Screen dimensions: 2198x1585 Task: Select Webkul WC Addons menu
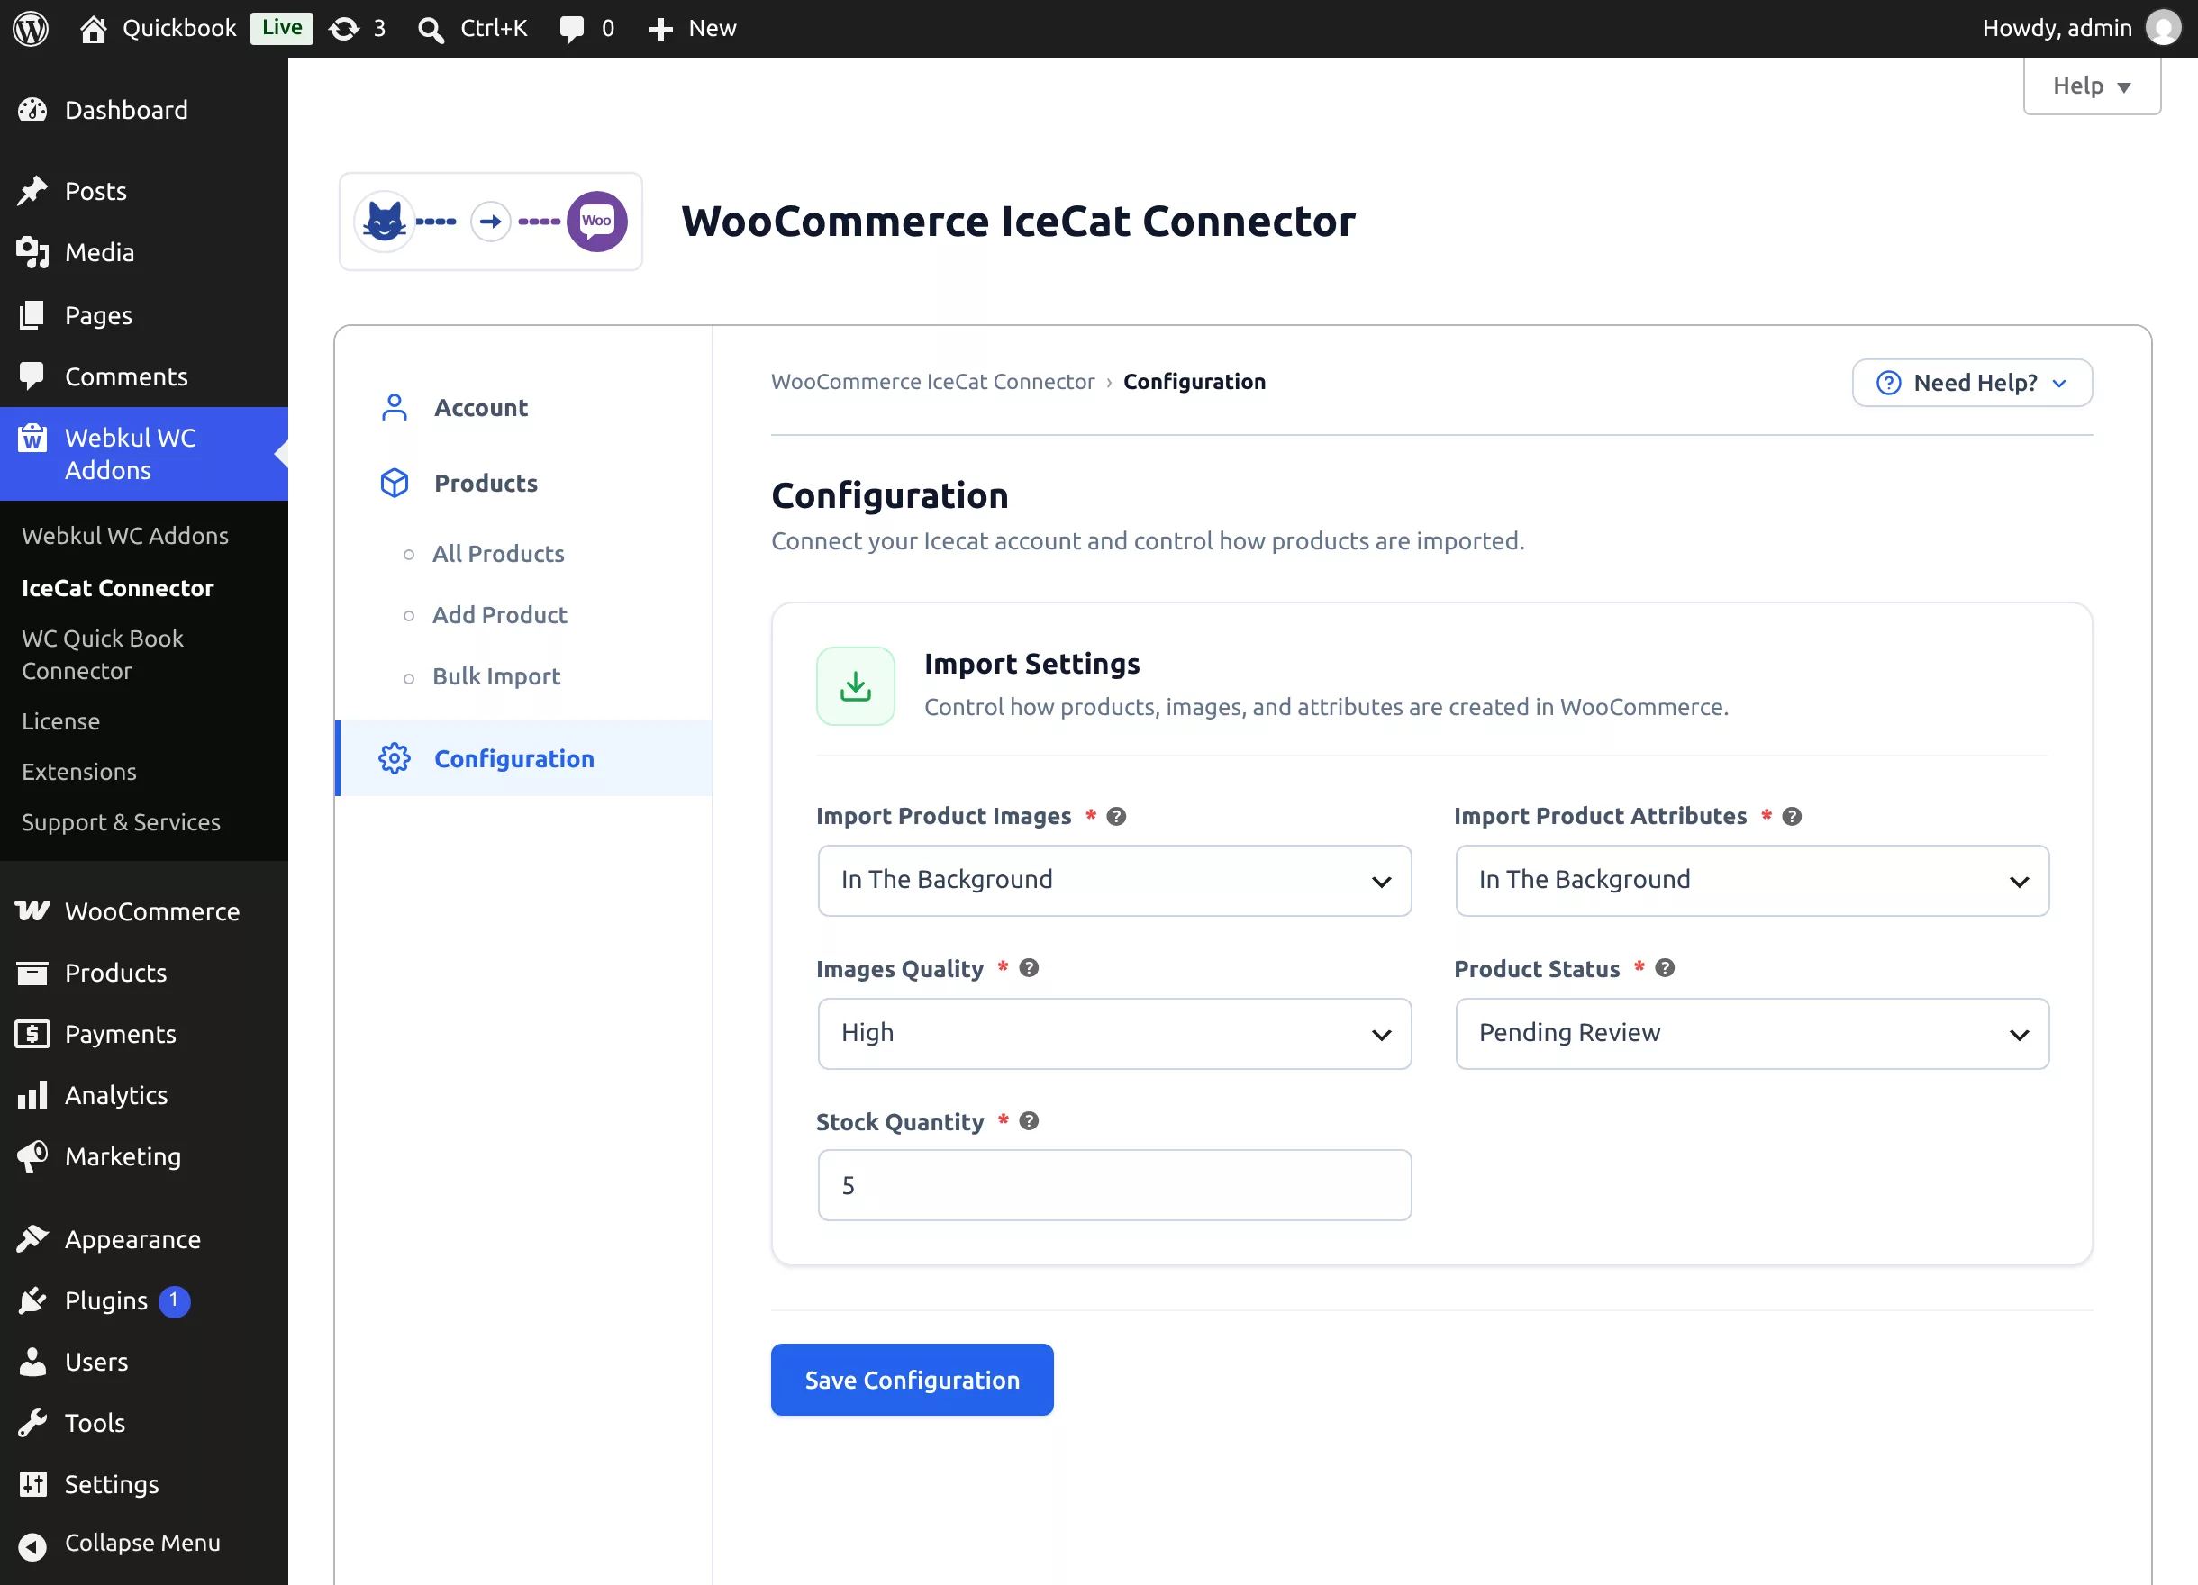coord(143,453)
